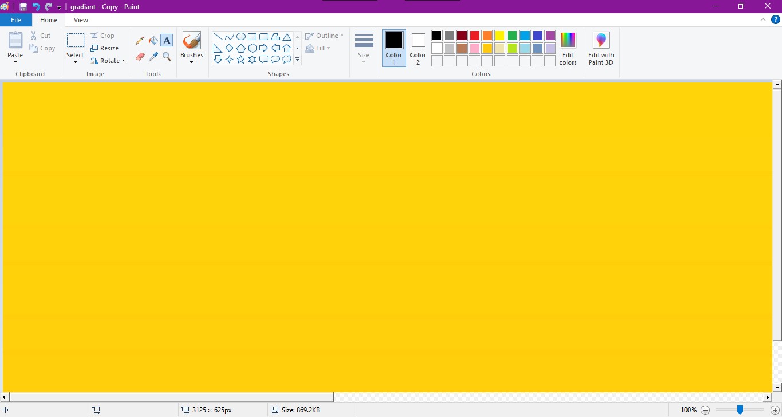Image resolution: width=782 pixels, height=417 pixels.
Task: Click the horizontal scrollbar thumb
Action: (x=171, y=397)
